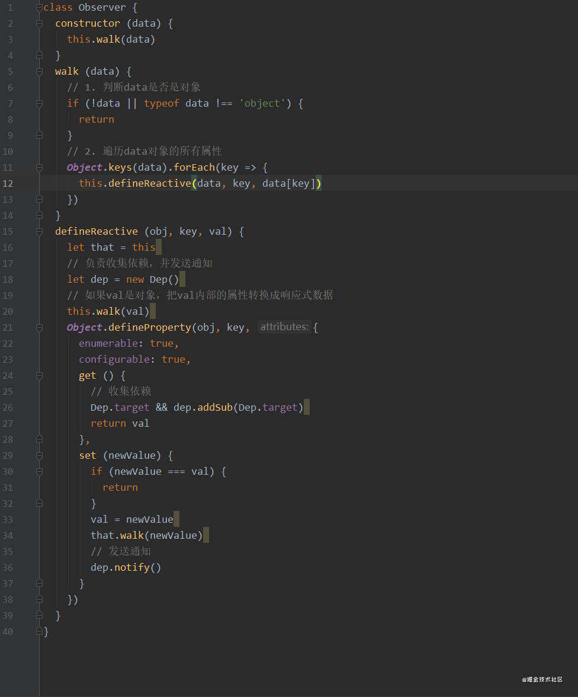
Task: Click the 'return' keyword on line 8
Action: pyautogui.click(x=97, y=120)
